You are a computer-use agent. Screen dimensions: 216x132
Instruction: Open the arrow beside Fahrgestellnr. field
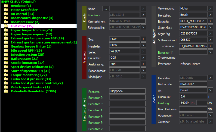(x=143, y=27)
